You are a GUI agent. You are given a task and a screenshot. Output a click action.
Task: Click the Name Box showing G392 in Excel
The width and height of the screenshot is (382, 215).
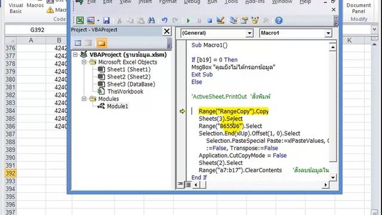click(37, 30)
